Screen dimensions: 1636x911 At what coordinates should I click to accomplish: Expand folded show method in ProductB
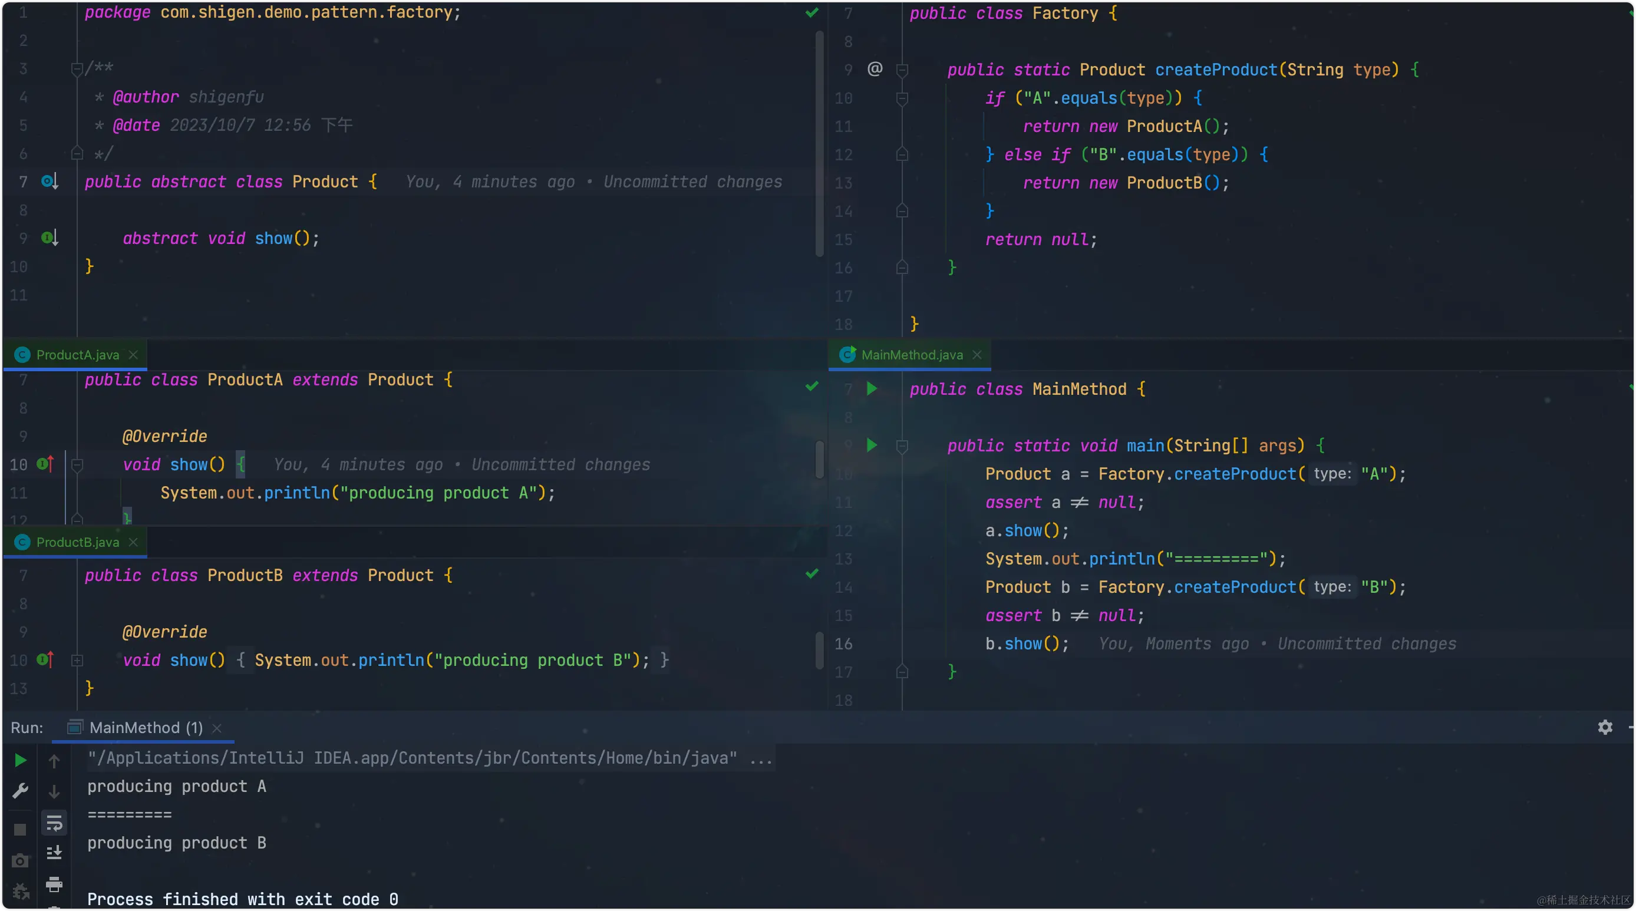[77, 660]
